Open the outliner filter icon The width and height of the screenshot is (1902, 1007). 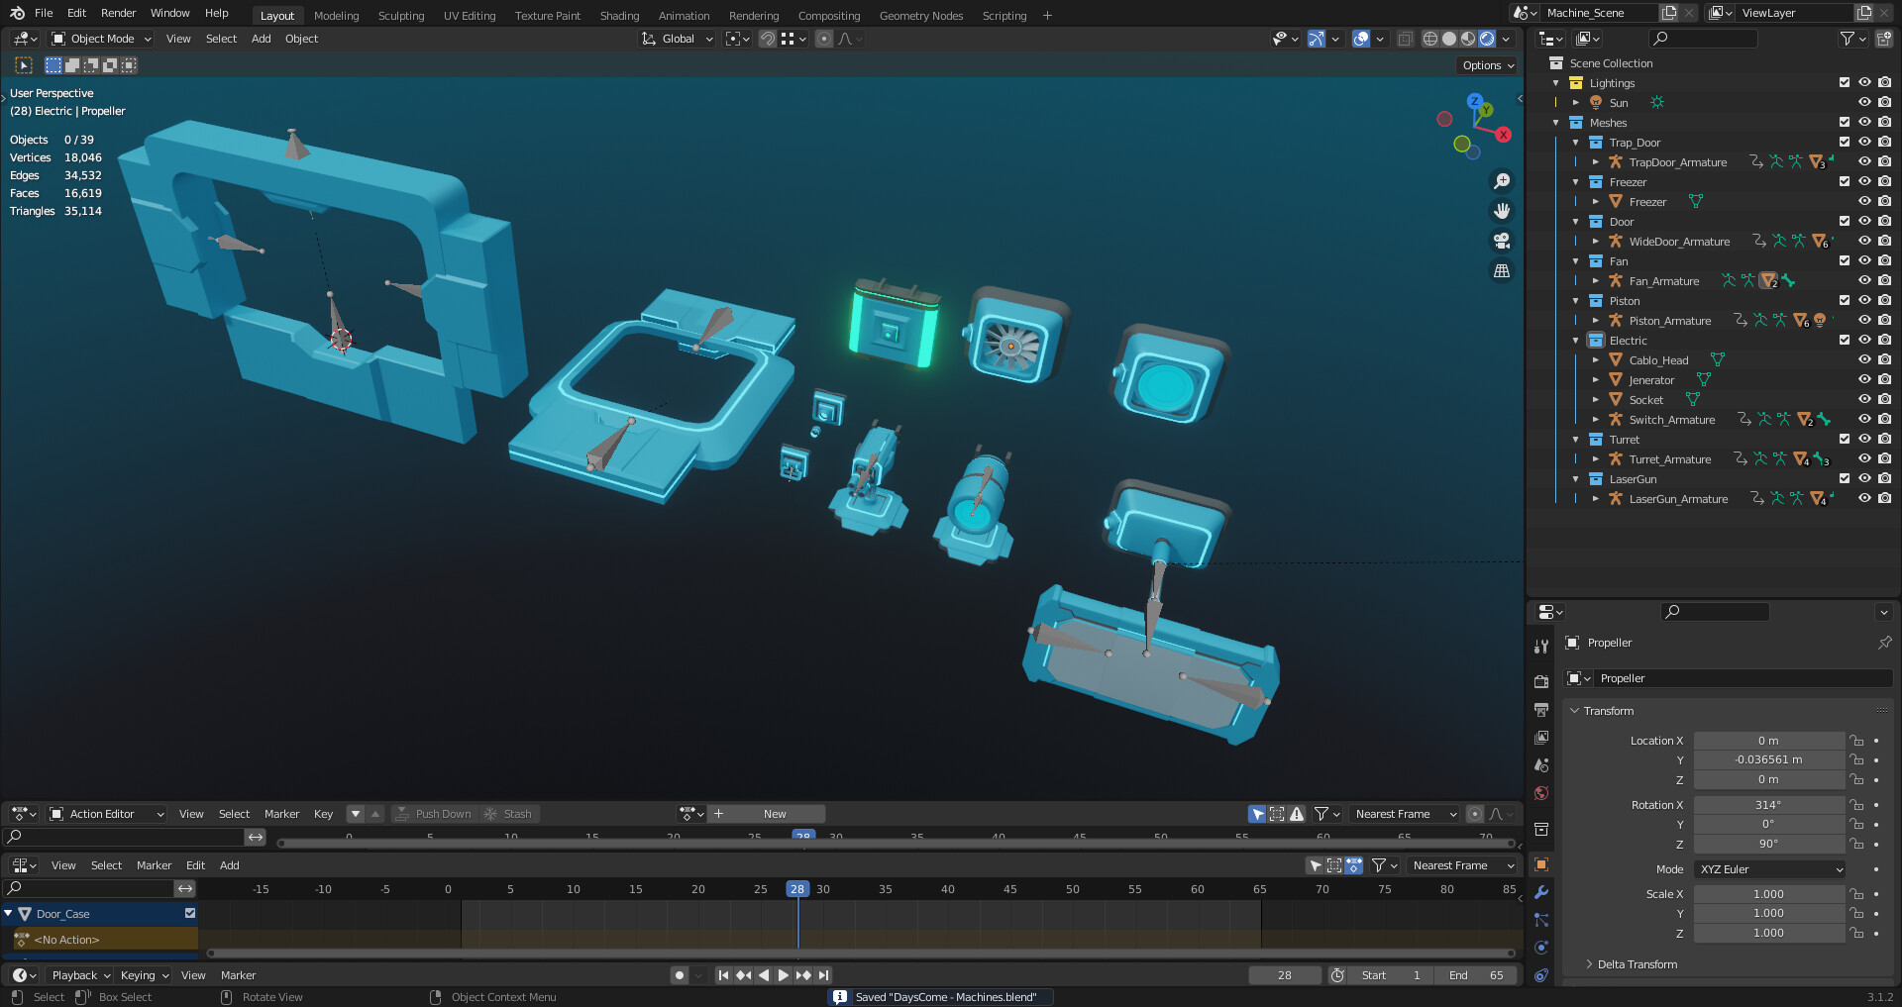click(1848, 38)
